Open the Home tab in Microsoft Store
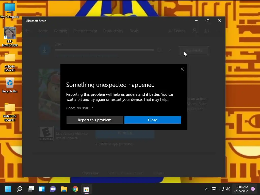 coord(43,31)
